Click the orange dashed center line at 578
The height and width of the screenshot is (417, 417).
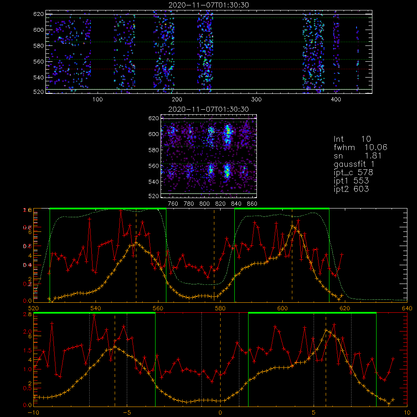pyautogui.click(x=214, y=255)
